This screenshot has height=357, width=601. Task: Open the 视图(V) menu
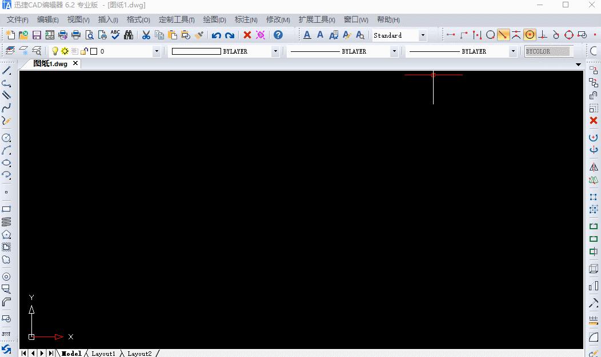pos(78,19)
